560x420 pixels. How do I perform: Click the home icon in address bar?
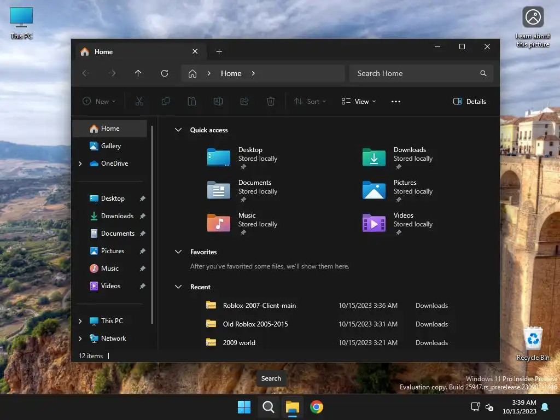point(192,74)
